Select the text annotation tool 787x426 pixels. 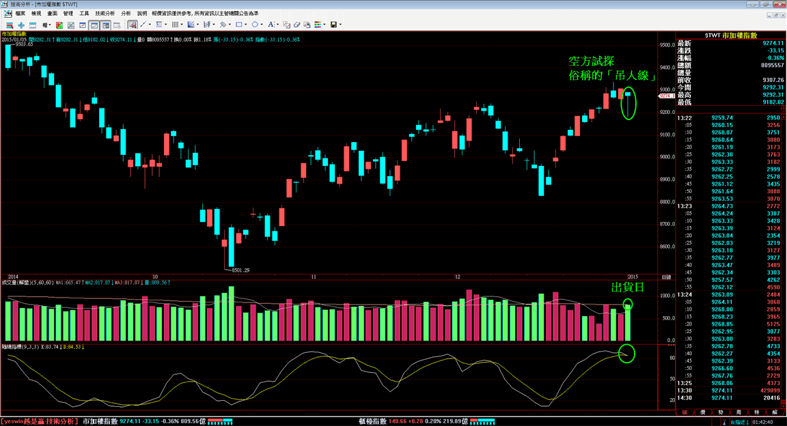point(271,25)
